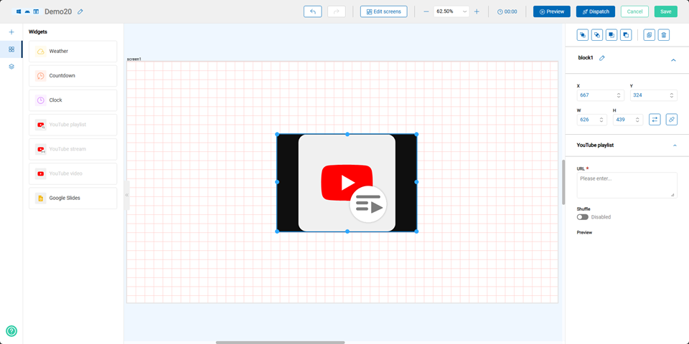
Task: Click the swap width and height icon
Action: (x=655, y=120)
